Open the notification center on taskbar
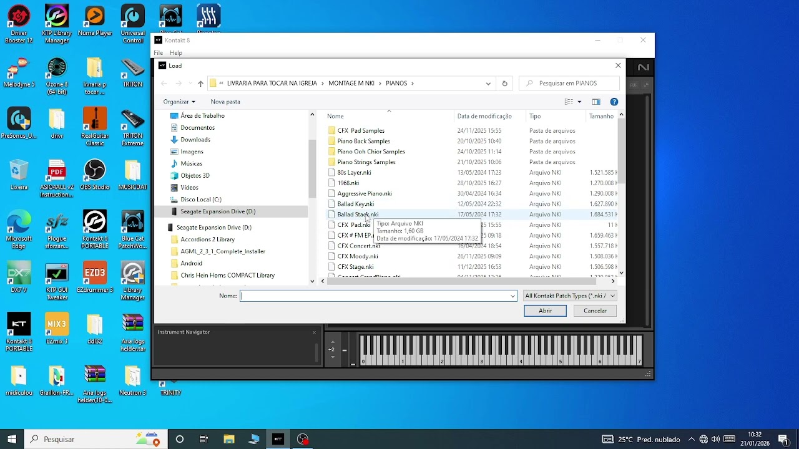Viewport: 799px width, 449px height. 783,439
